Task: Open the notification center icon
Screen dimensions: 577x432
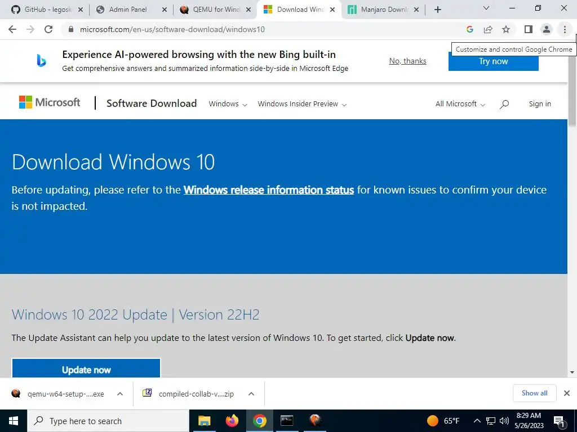Action: coord(560,421)
